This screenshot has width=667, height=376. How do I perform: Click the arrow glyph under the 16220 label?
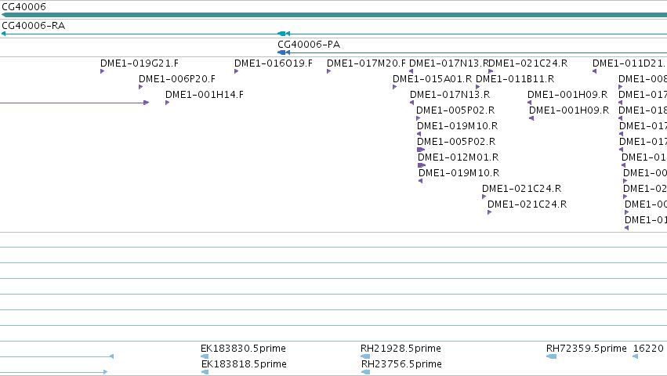click(x=635, y=356)
